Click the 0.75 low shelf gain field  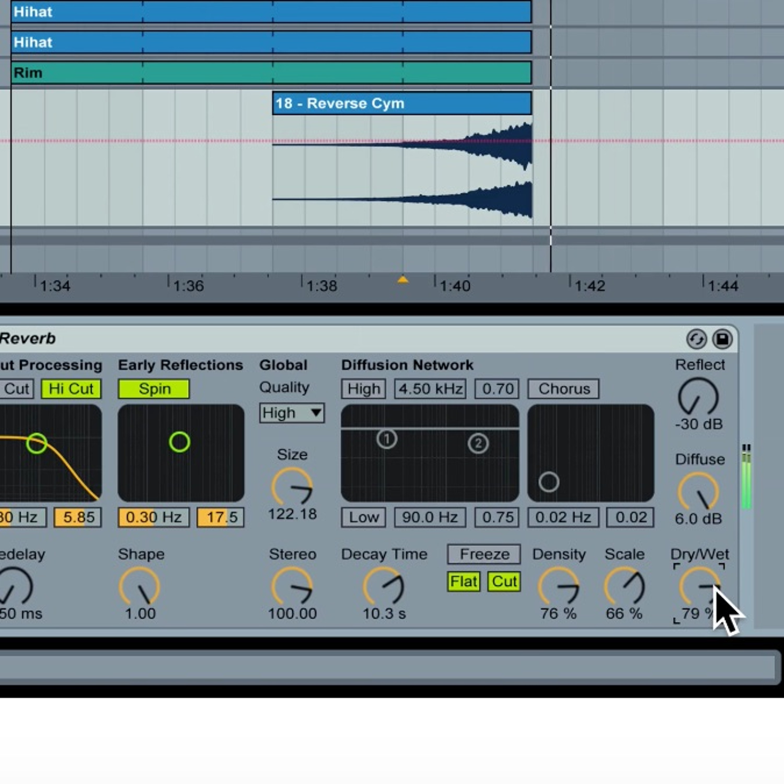coord(497,517)
